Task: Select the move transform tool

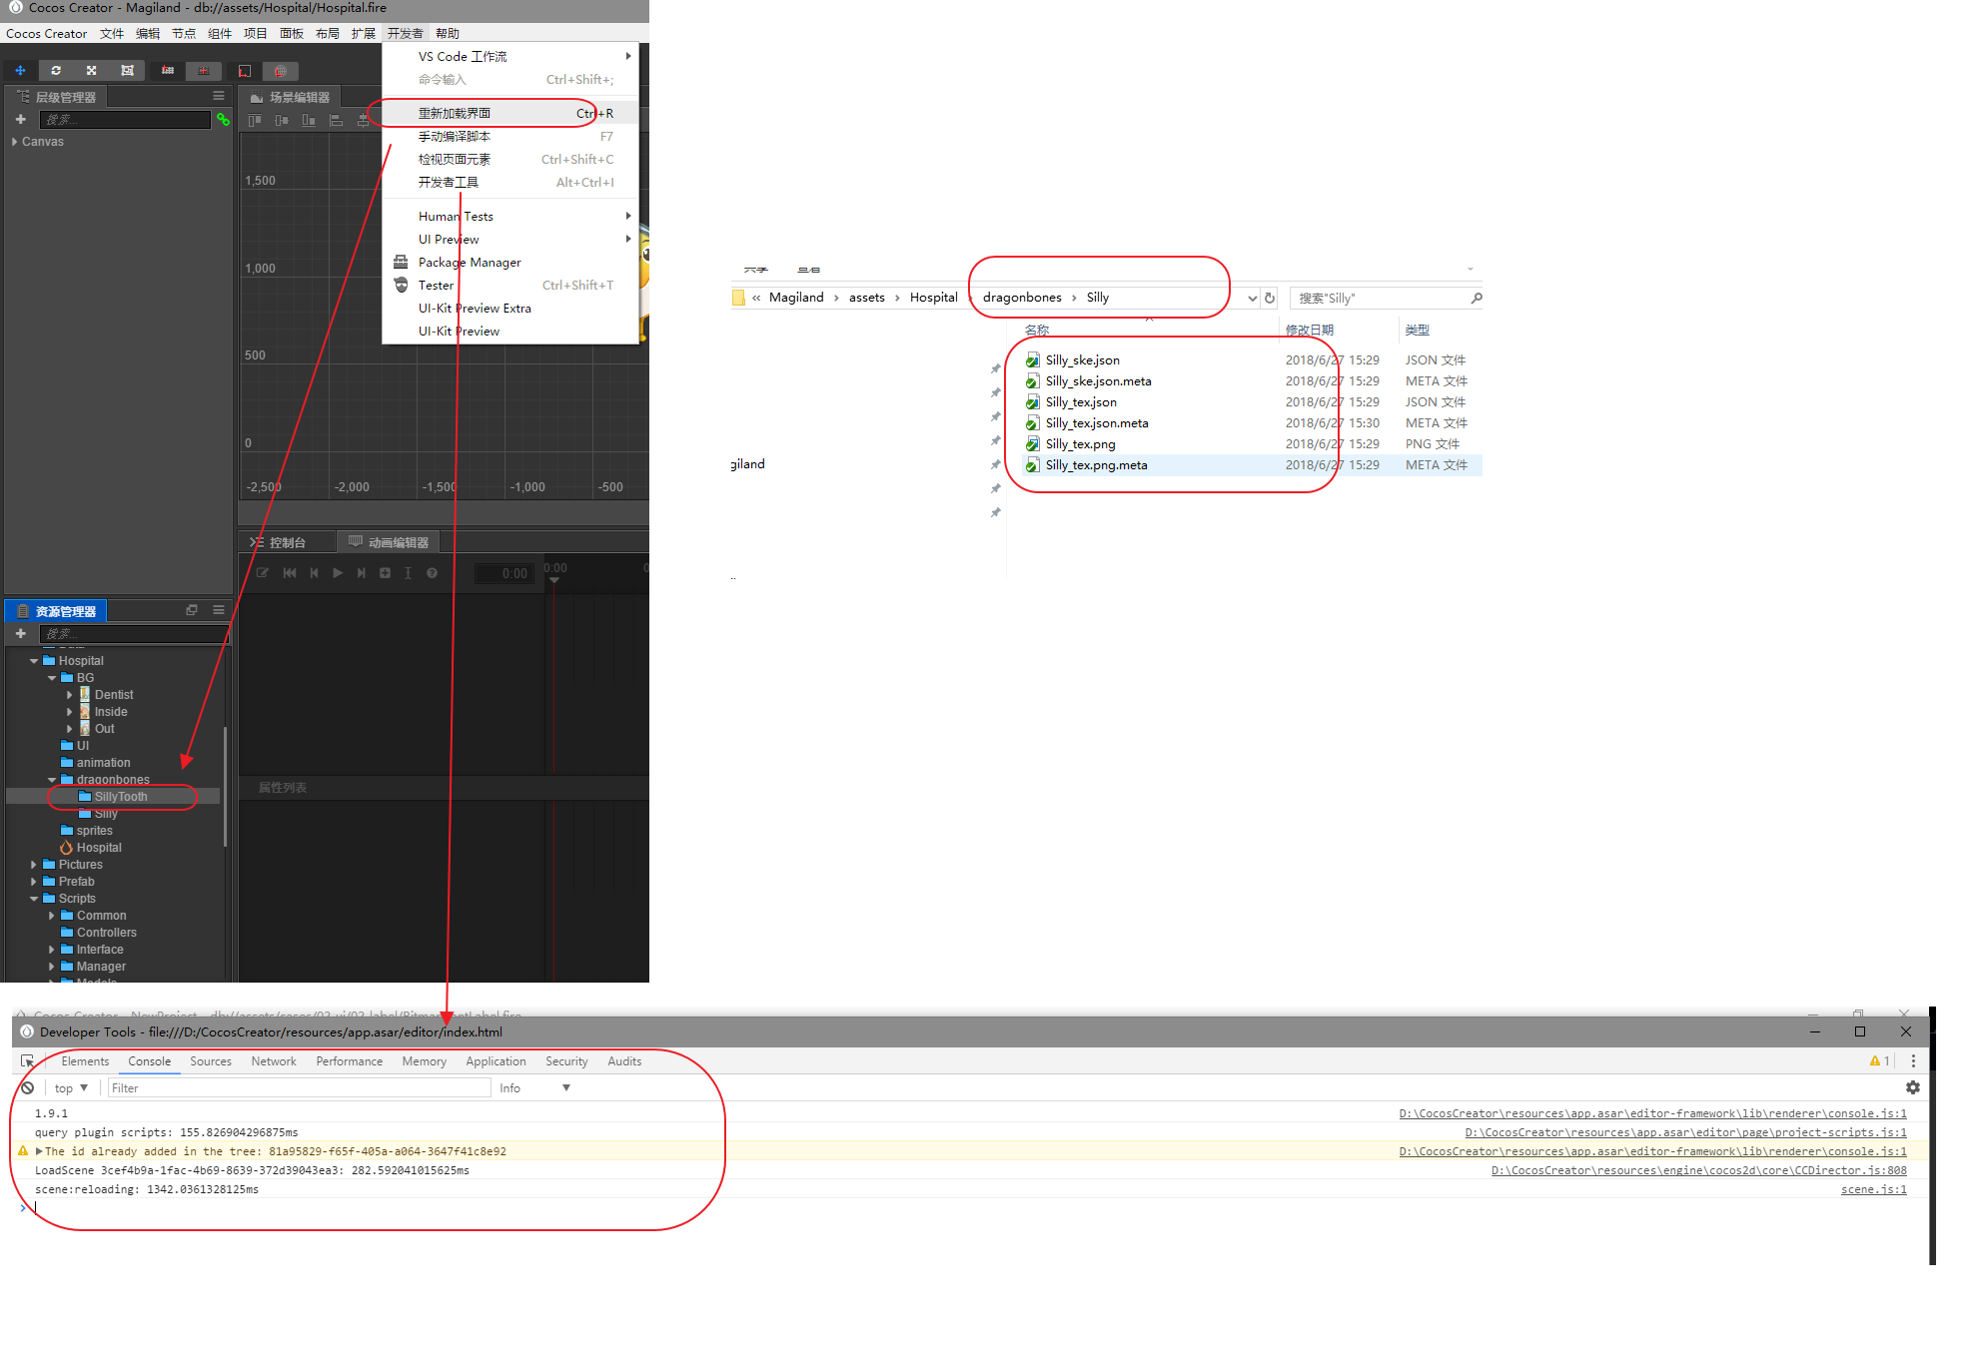Action: click(x=20, y=71)
